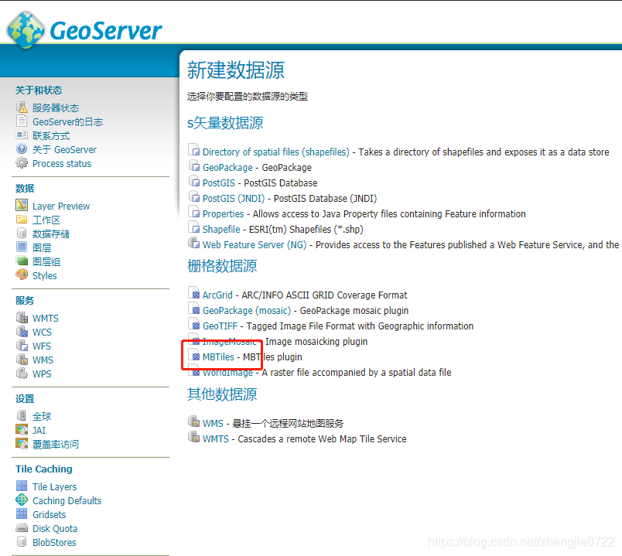Click the BlobStores cylinder icon

(x=22, y=542)
